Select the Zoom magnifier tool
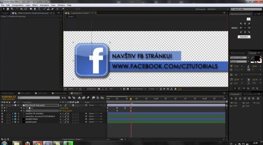263x145 pixels. [x=12, y=9]
